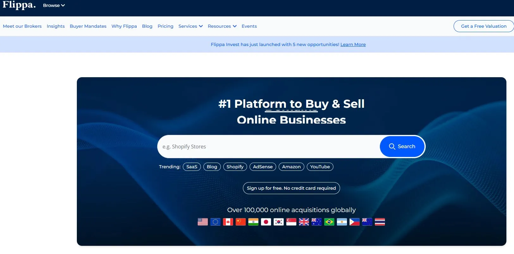Open the Buyer Mandates page
The height and width of the screenshot is (254, 514).
[x=88, y=26]
